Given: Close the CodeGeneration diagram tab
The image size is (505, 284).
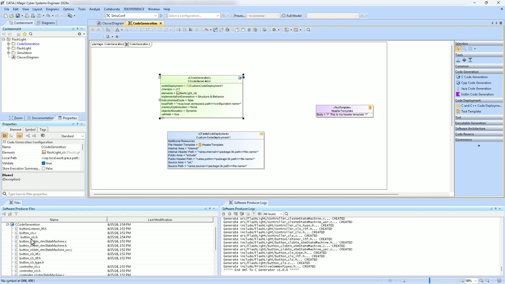Looking at the screenshot, I should click(x=160, y=23).
